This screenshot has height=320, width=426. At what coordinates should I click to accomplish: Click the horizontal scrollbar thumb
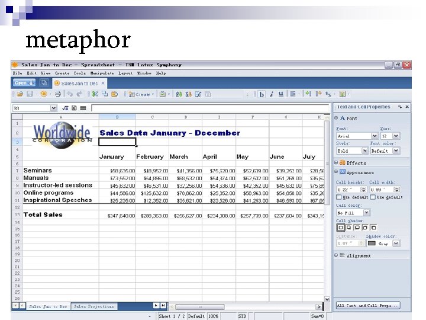(200, 307)
